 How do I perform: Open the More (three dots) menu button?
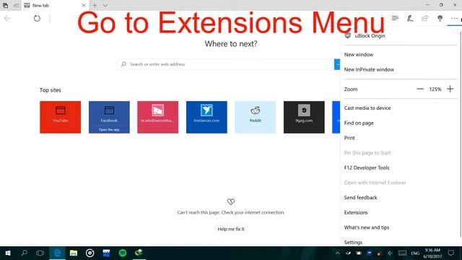454,18
